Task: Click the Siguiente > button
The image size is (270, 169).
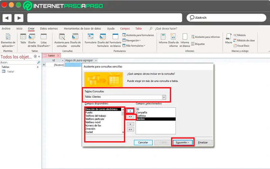Action: point(182,143)
